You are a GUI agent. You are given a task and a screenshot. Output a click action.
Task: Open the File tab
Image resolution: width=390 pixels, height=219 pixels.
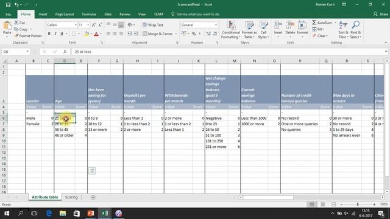coord(8,14)
